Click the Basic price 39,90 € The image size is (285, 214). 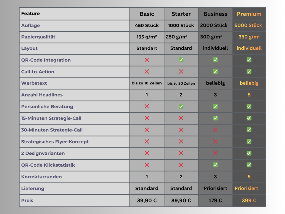pyautogui.click(x=147, y=200)
